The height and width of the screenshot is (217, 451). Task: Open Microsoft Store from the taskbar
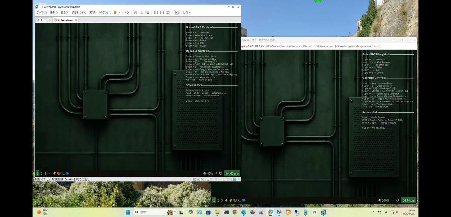[x=207, y=212]
